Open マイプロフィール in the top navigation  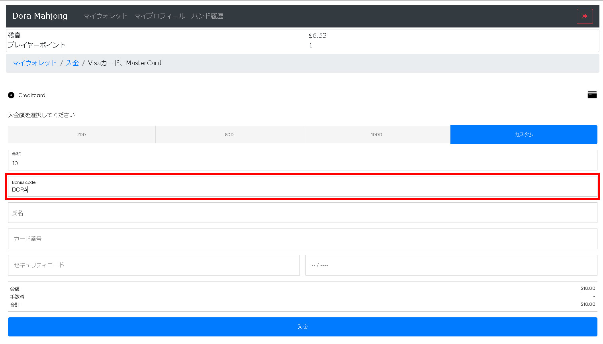tap(160, 16)
